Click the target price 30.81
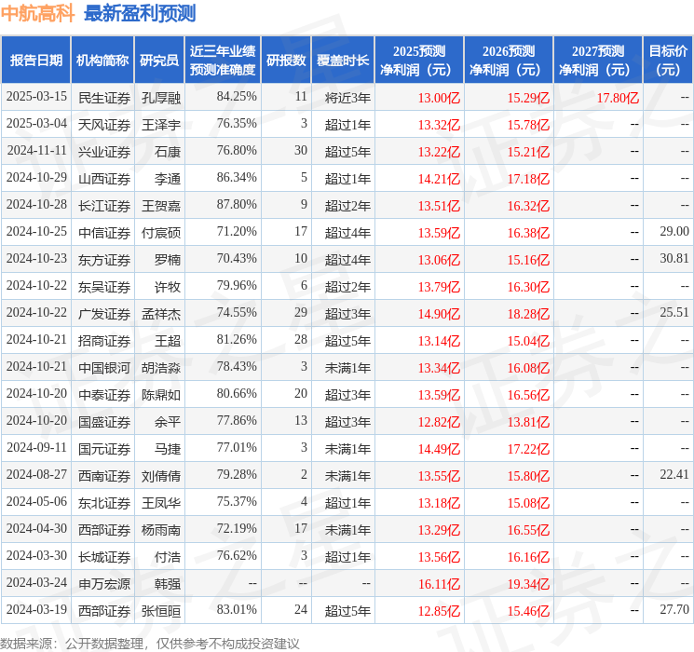The height and width of the screenshot is (652, 694). click(x=674, y=259)
